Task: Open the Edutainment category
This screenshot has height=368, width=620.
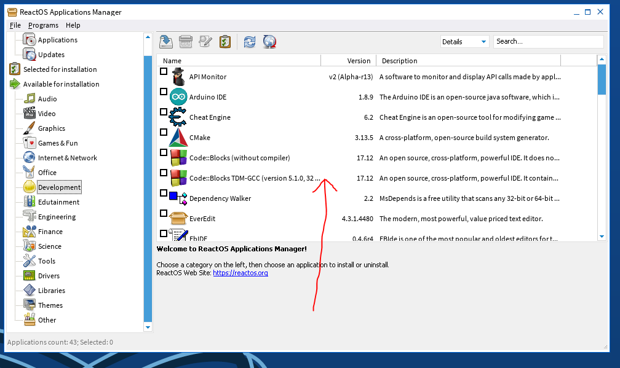Action: [58, 202]
